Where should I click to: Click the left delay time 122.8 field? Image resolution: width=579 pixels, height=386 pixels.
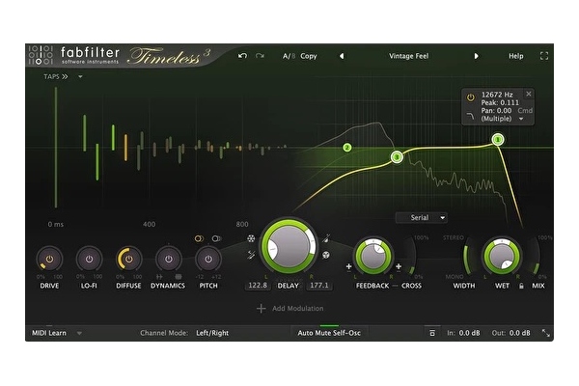coord(258,286)
